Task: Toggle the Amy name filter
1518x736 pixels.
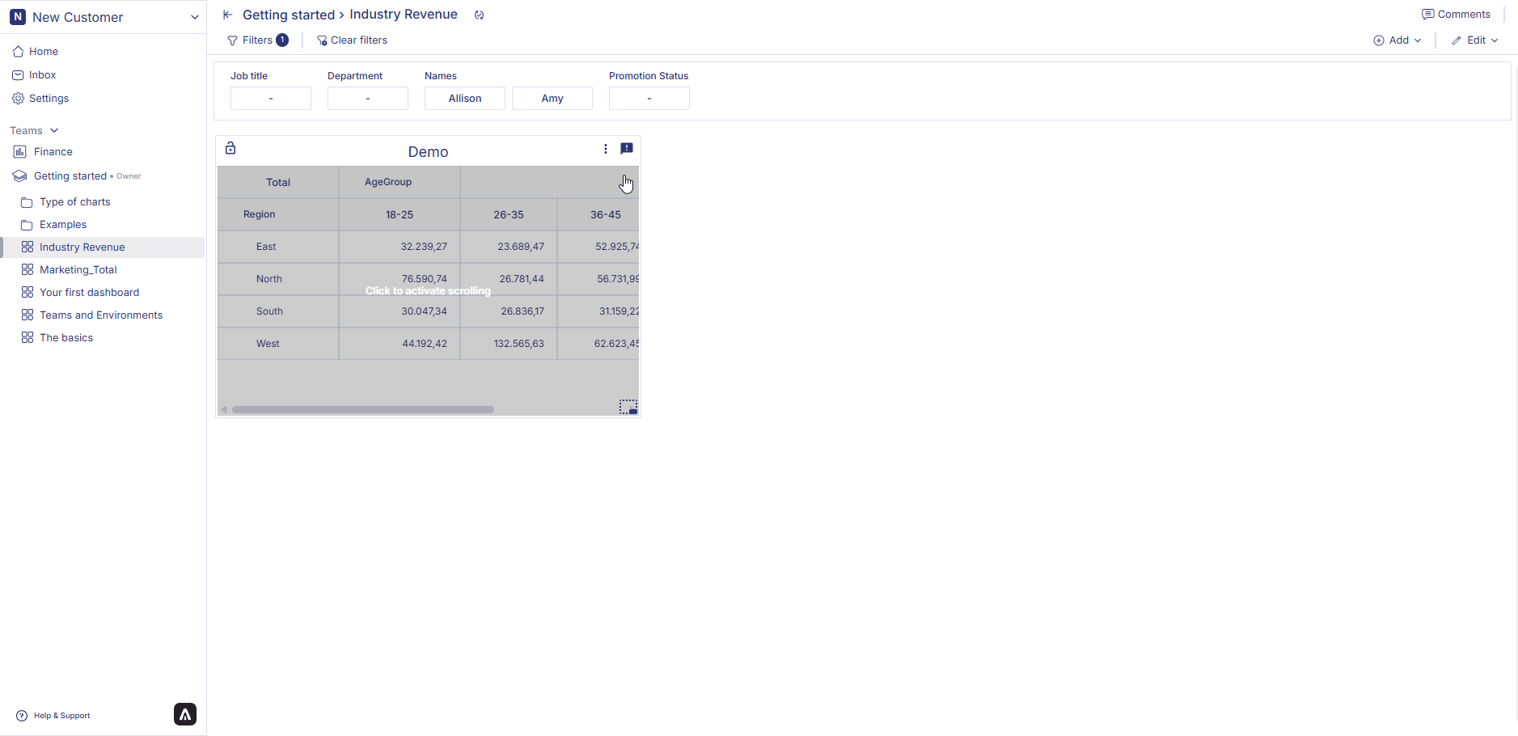Action: 552,99
